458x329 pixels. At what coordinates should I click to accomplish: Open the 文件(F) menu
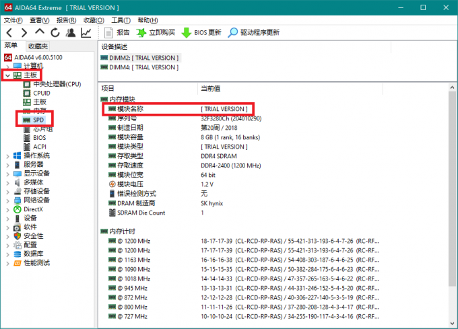(13, 20)
